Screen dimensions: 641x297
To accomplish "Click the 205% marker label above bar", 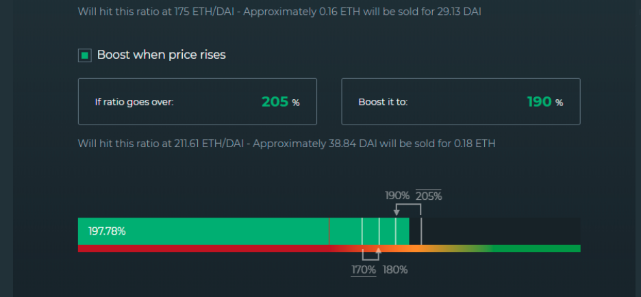I will tap(429, 196).
